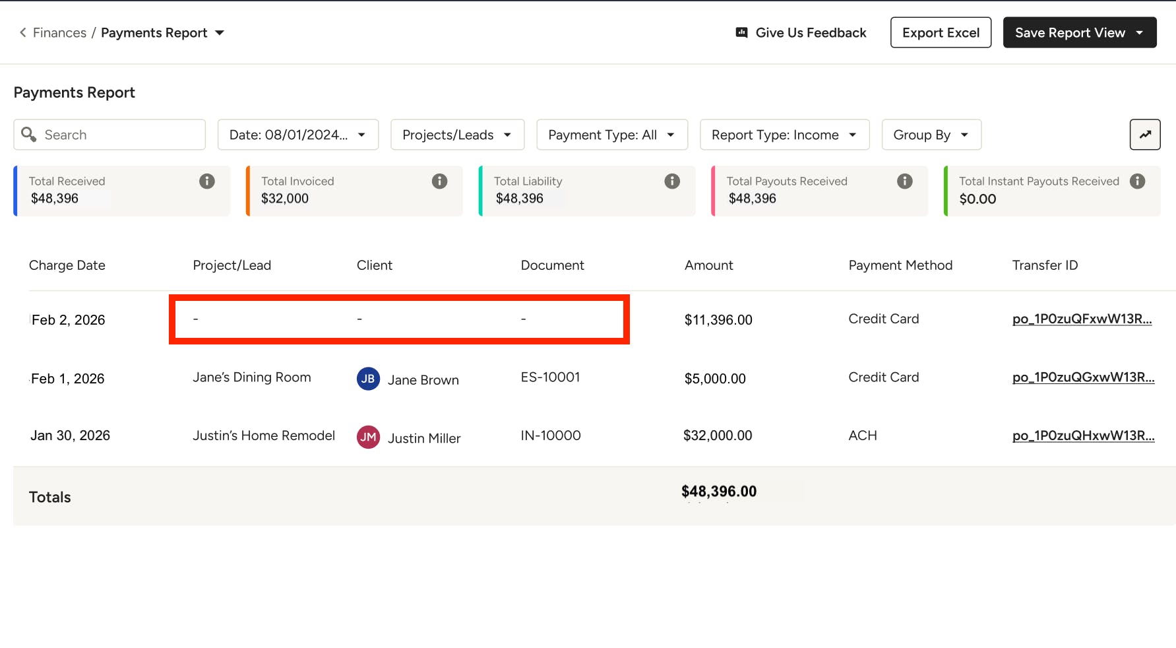Sort by Charge Date column header

pos(67,265)
